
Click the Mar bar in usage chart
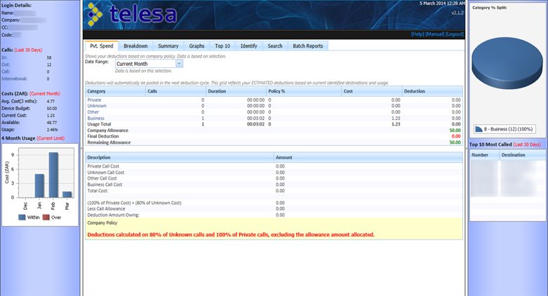coord(67,194)
